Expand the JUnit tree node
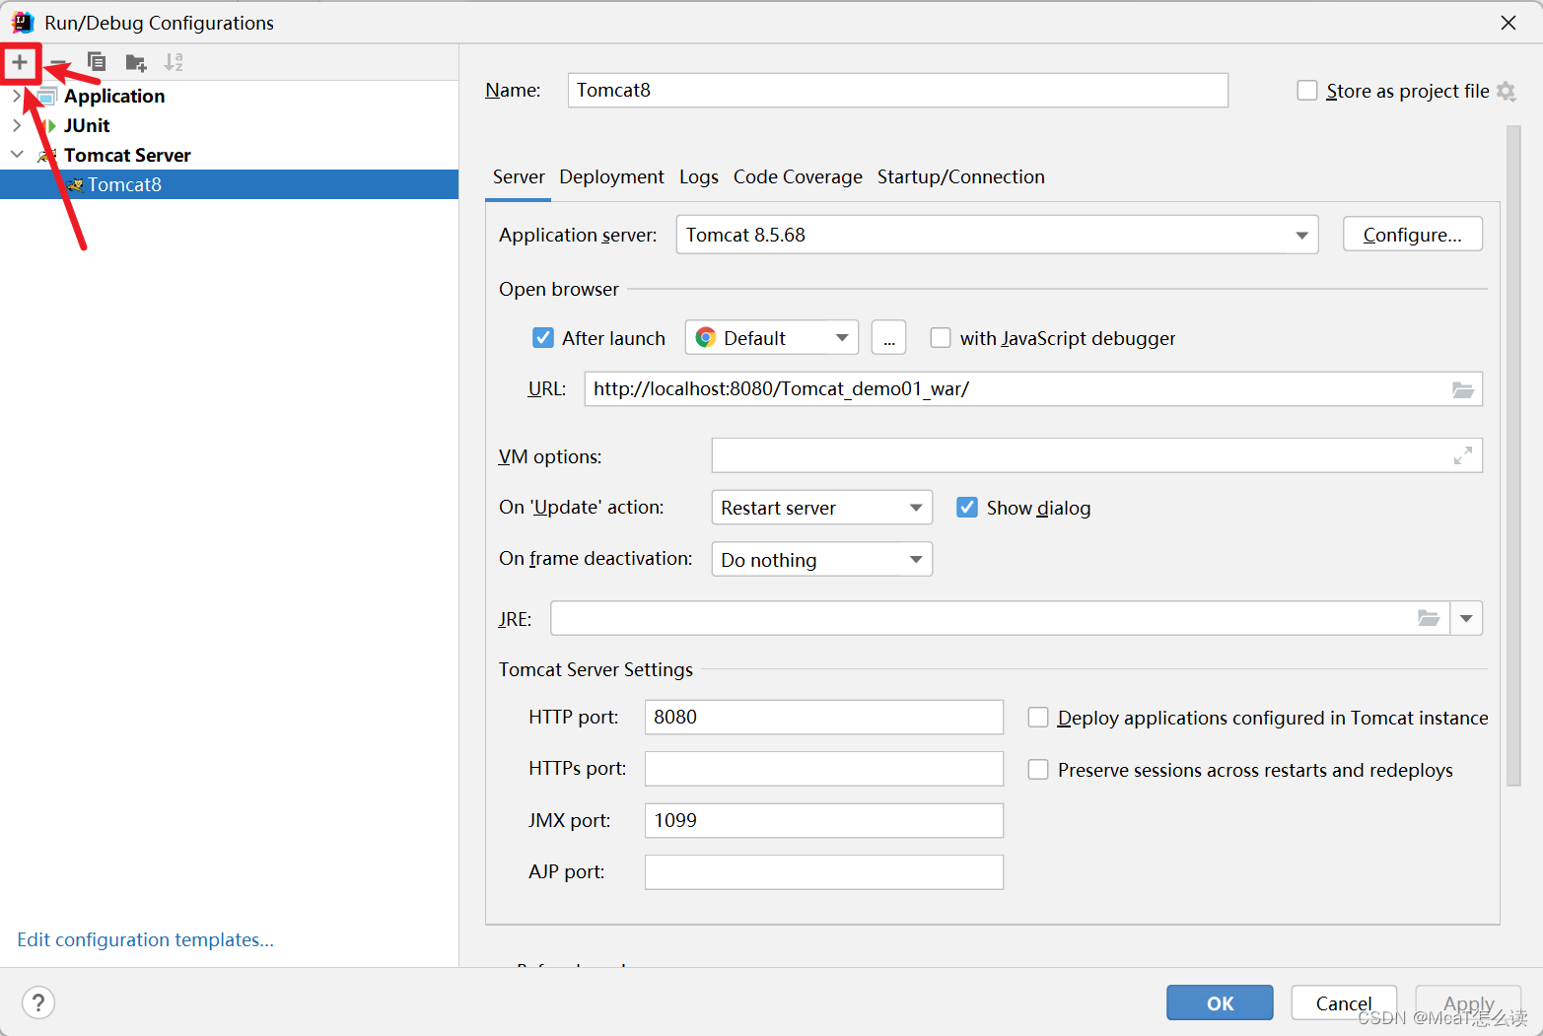 click(17, 125)
